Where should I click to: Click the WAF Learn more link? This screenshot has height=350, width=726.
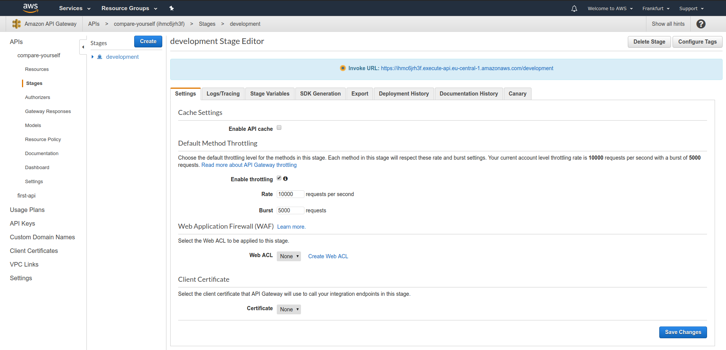point(291,227)
